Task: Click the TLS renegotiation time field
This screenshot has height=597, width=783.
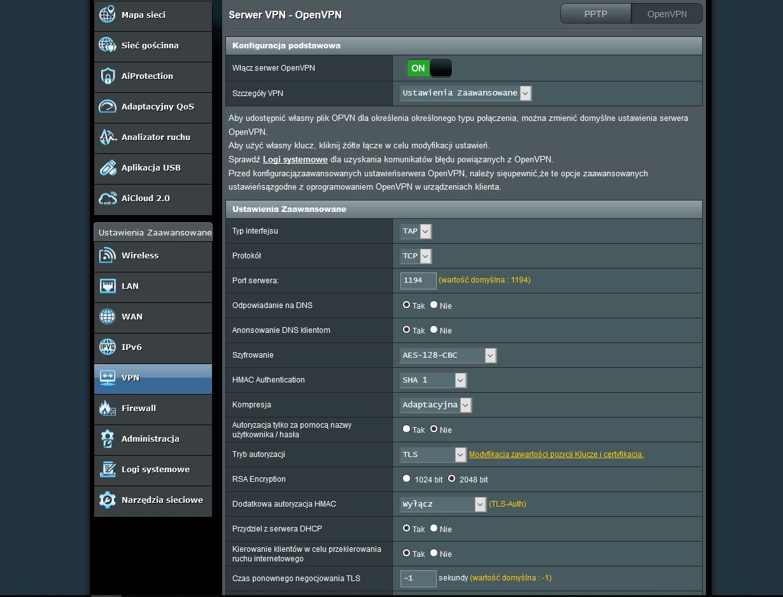Action: pyautogui.click(x=418, y=579)
